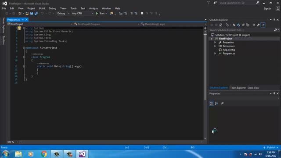The height and width of the screenshot is (158, 281).
Task: Start debugging with the green Start button
Action: pos(101,14)
